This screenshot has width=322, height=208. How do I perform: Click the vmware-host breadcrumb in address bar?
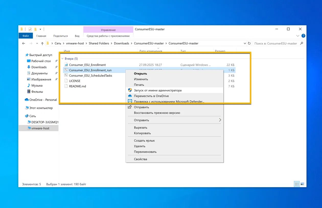(75, 43)
